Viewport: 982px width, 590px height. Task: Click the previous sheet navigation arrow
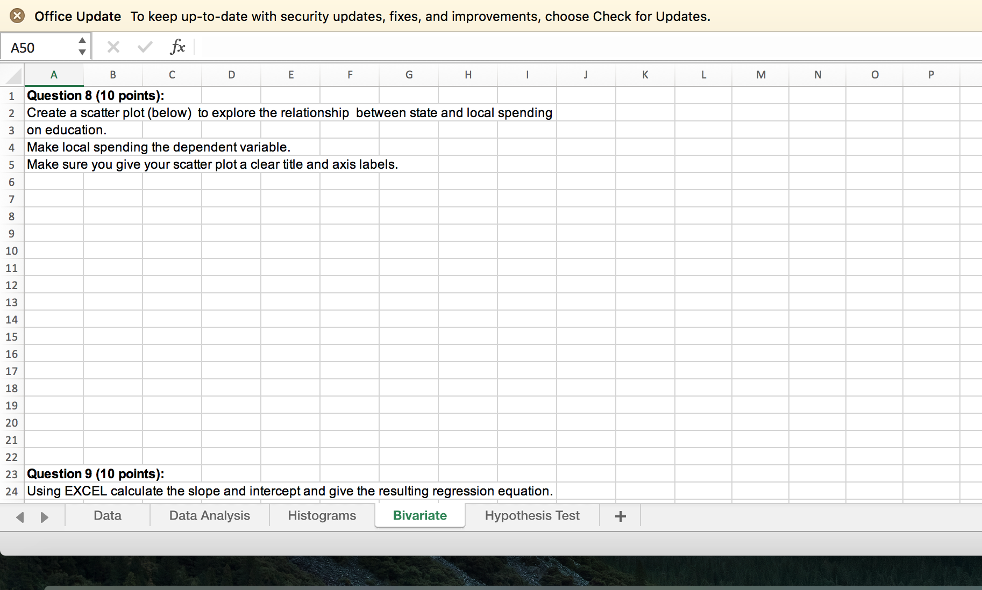20,517
